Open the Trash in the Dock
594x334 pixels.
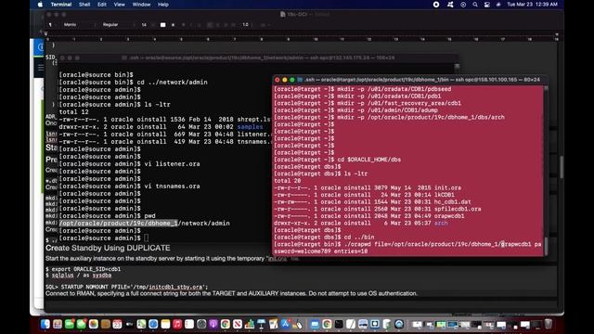549,324
